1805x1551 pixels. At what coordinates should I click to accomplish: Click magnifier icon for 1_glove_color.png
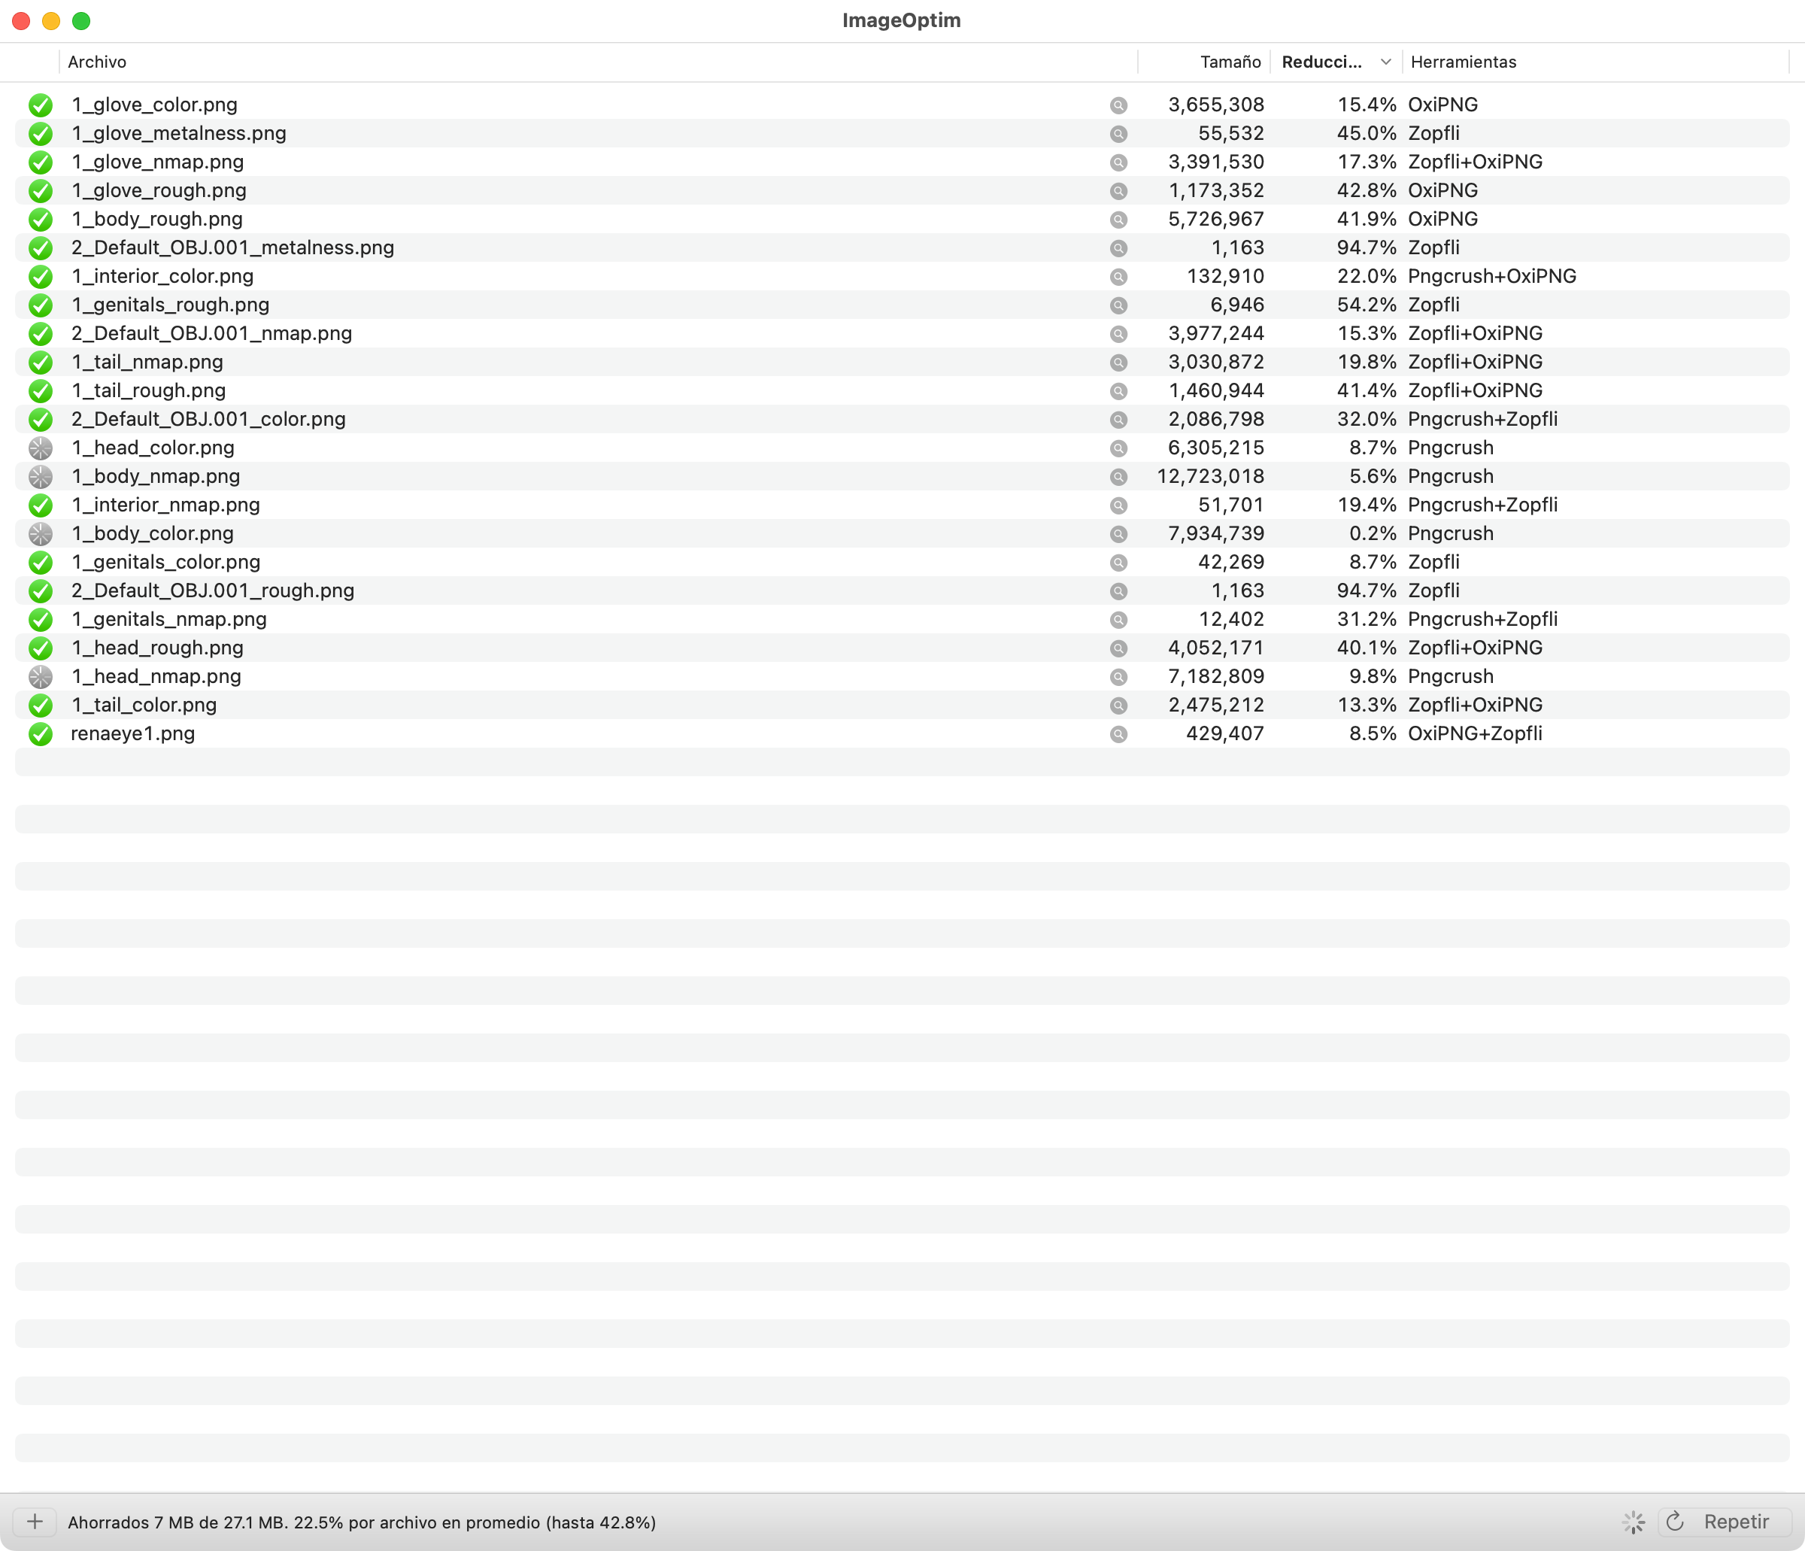point(1118,105)
